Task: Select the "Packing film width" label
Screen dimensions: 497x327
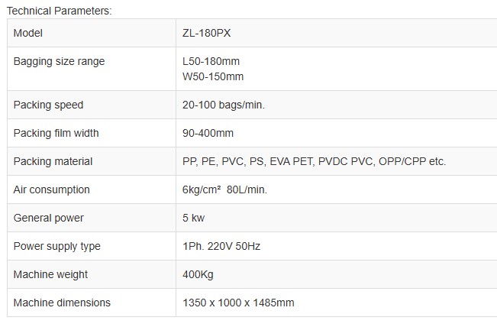Action: coord(56,133)
